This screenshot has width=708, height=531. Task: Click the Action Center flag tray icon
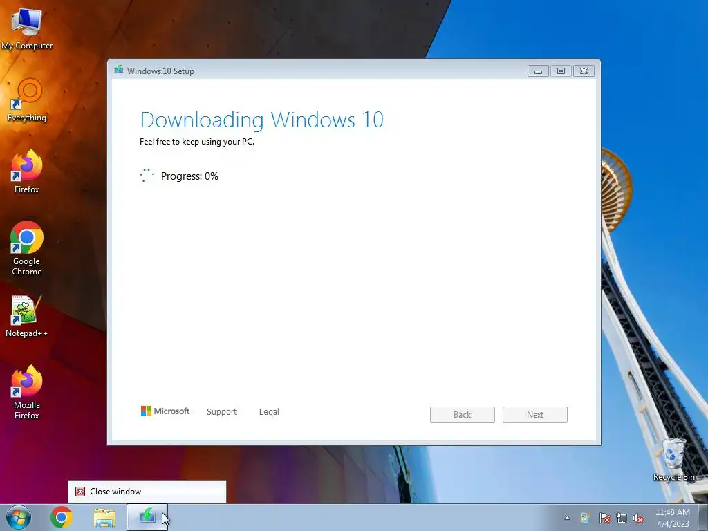coord(604,518)
